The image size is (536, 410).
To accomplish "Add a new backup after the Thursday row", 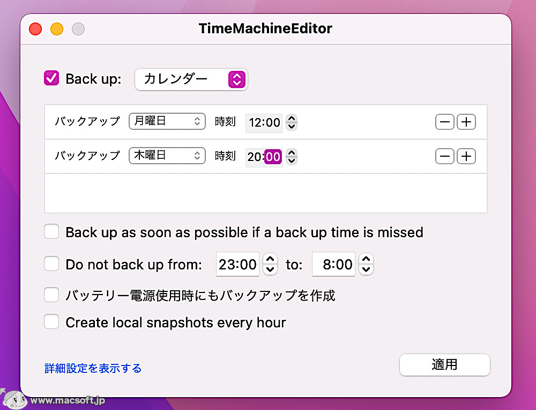I will click(x=466, y=156).
